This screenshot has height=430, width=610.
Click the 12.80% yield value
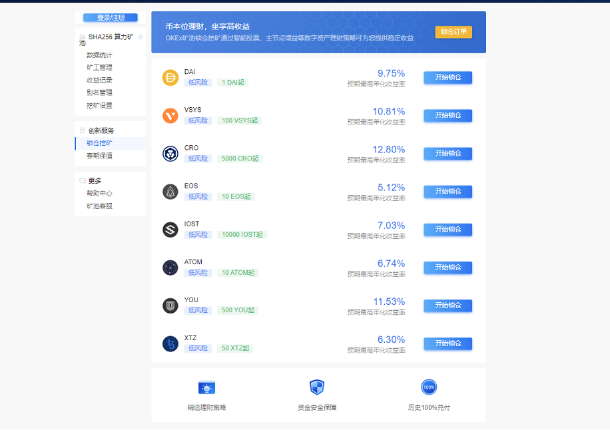pyautogui.click(x=389, y=150)
